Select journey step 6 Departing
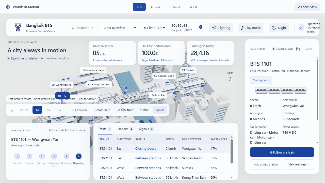The width and height of the screenshot is (325, 183). pos(79,157)
